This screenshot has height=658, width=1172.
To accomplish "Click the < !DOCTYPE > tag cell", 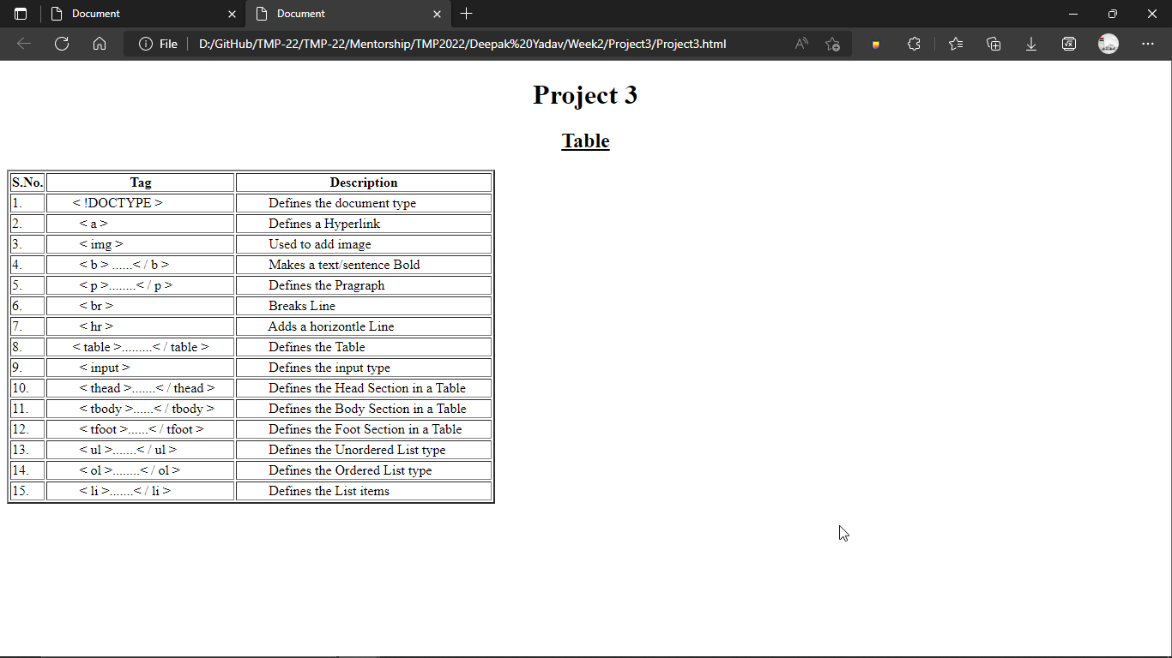I will (141, 203).
